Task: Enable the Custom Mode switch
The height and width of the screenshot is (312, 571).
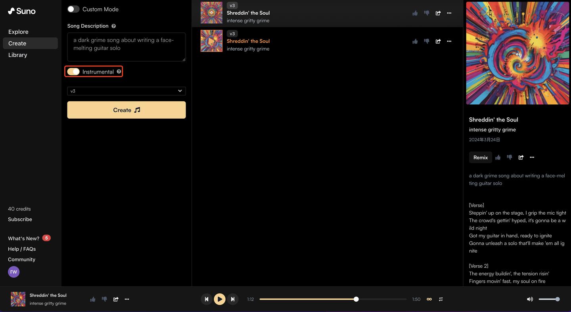Action: (73, 9)
